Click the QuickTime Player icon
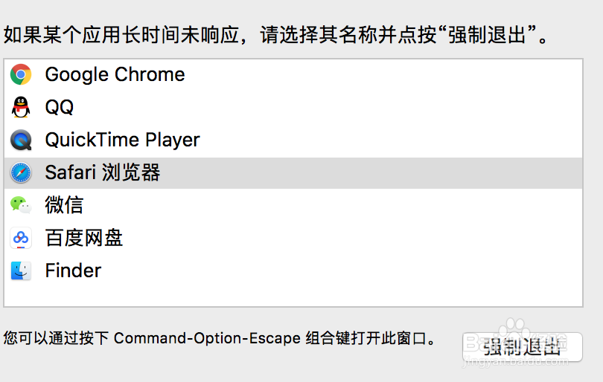 pyautogui.click(x=21, y=140)
